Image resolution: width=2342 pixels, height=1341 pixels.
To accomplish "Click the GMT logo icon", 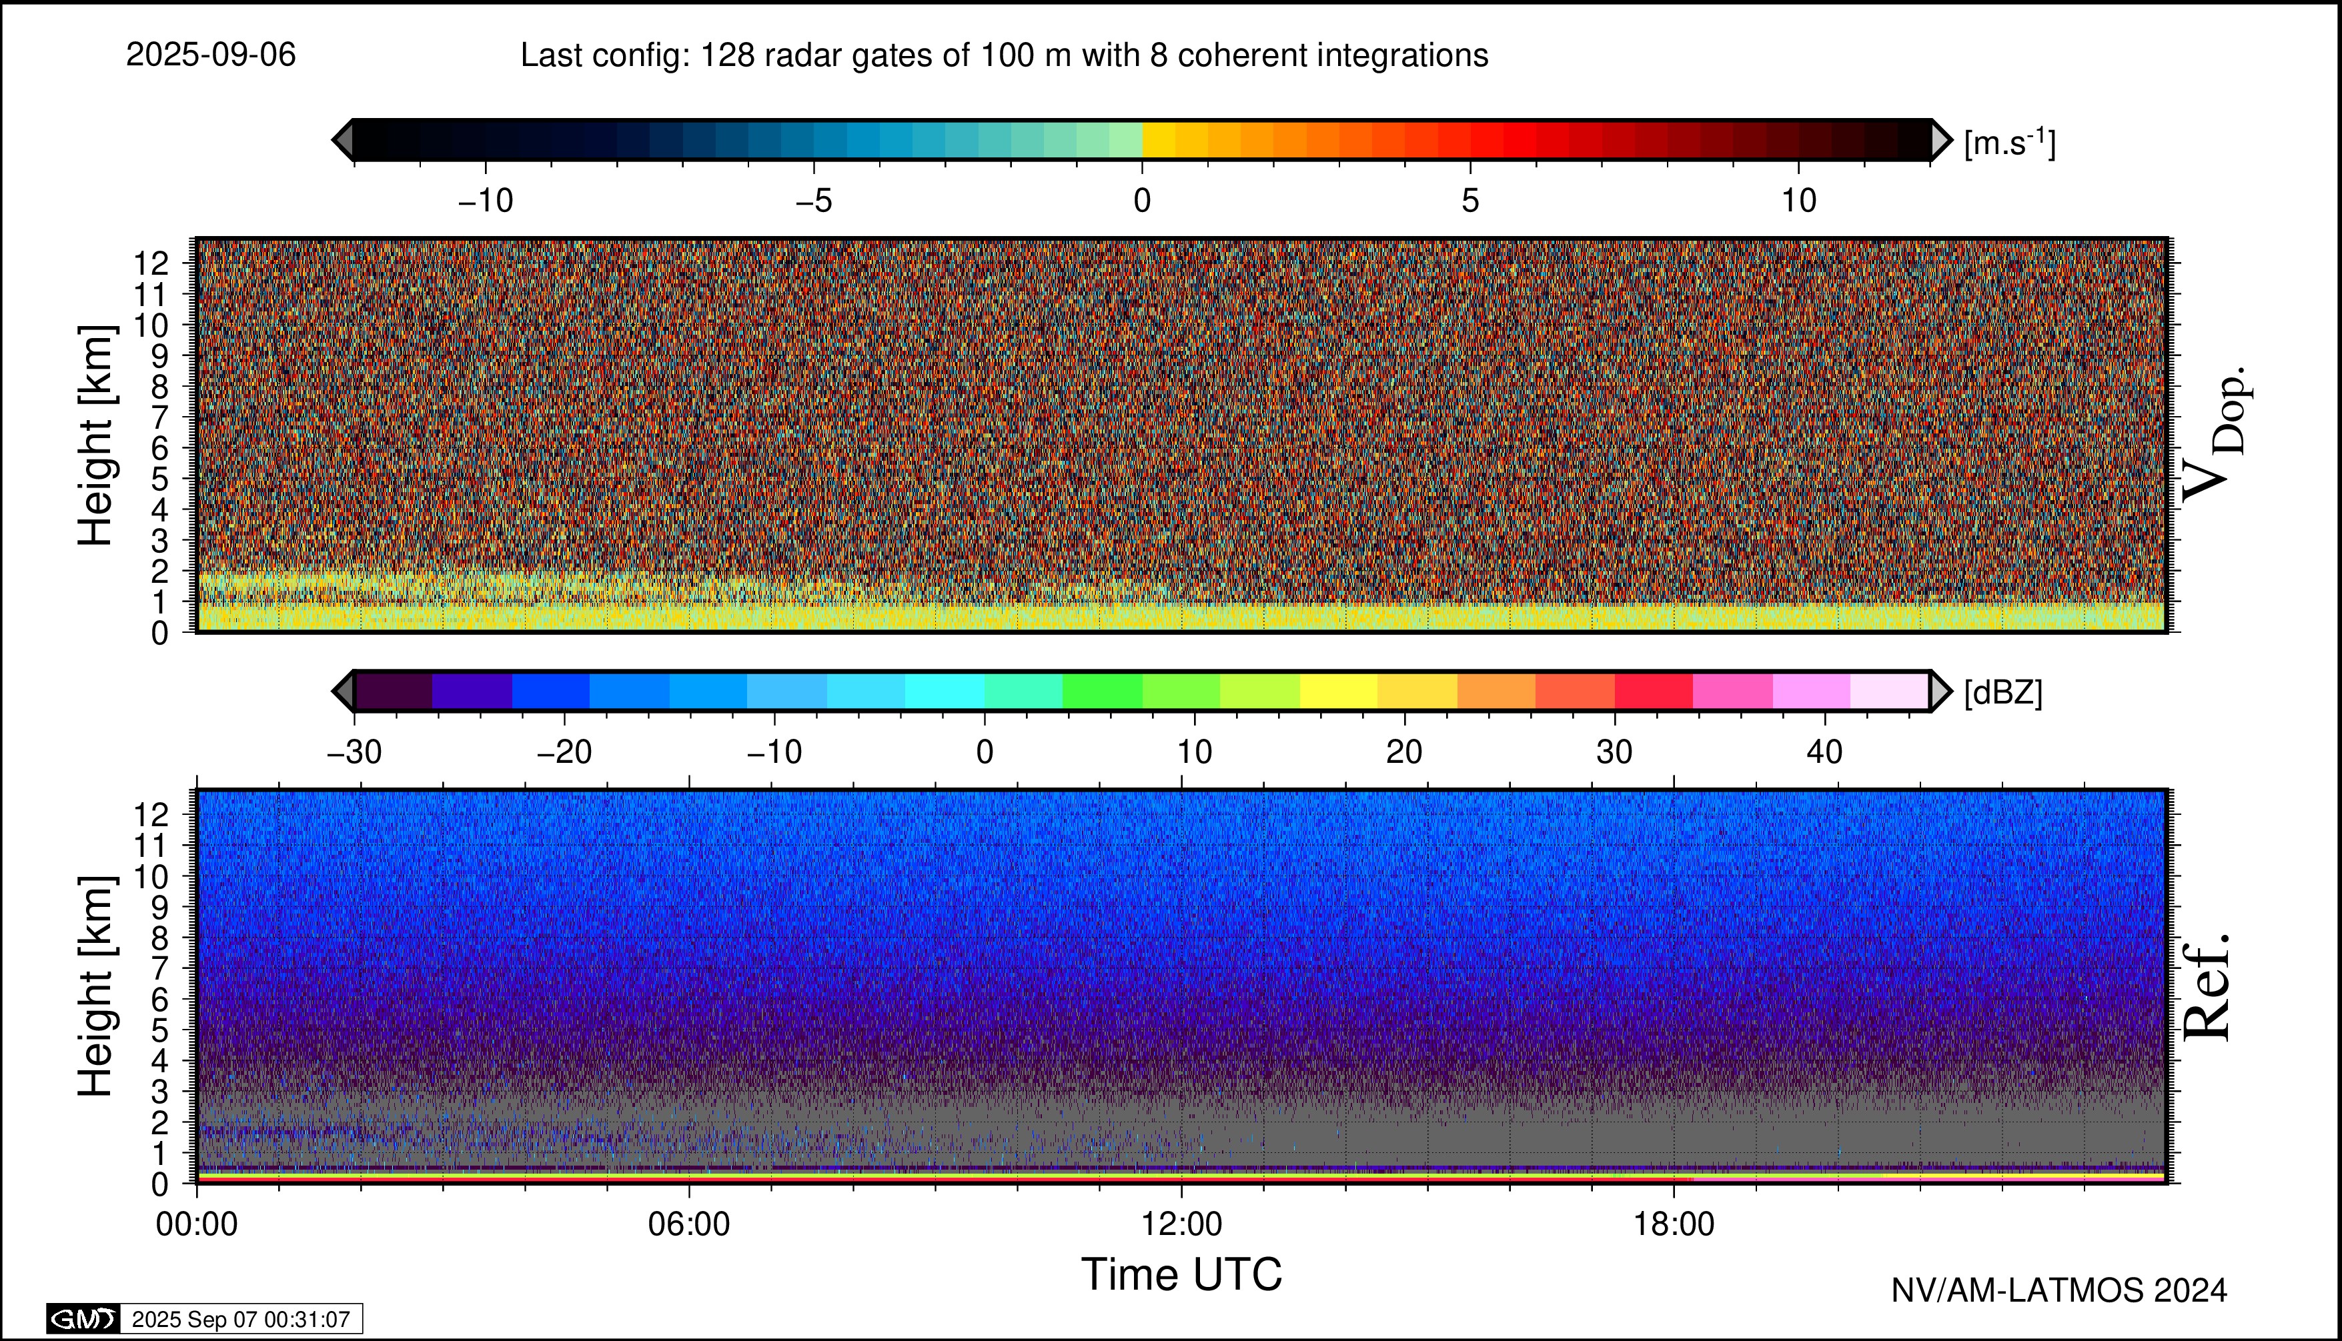I will point(83,1319).
